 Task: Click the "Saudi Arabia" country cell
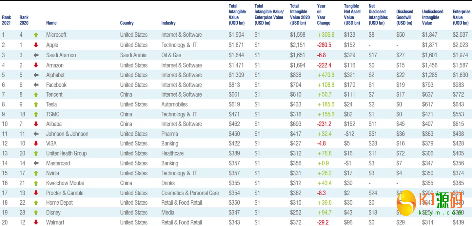pos(133,55)
